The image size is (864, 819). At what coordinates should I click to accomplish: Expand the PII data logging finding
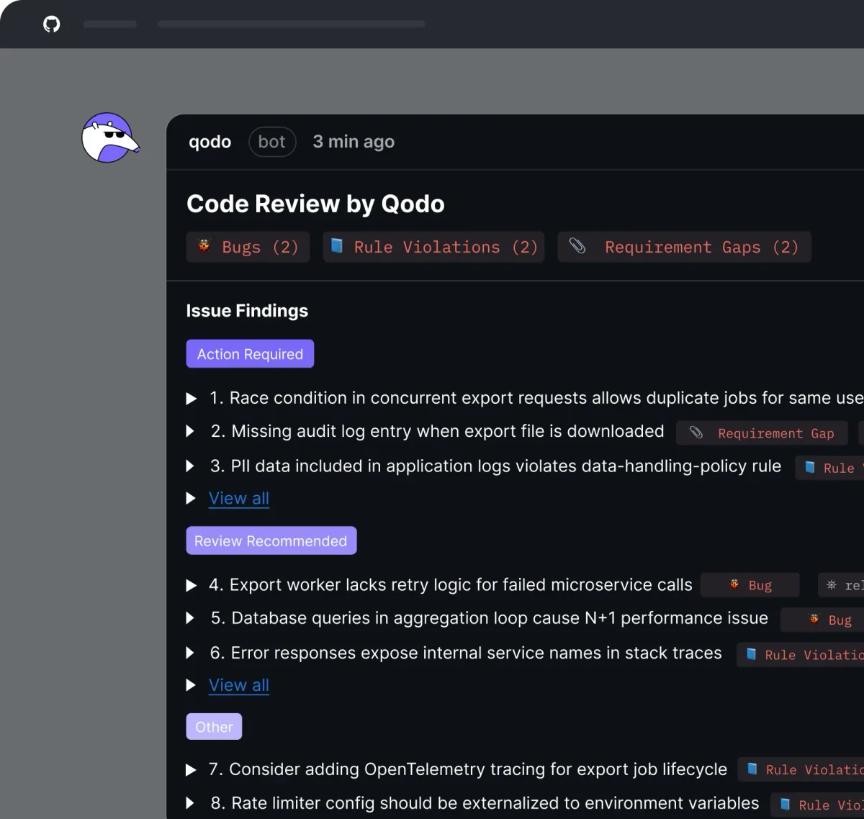191,466
